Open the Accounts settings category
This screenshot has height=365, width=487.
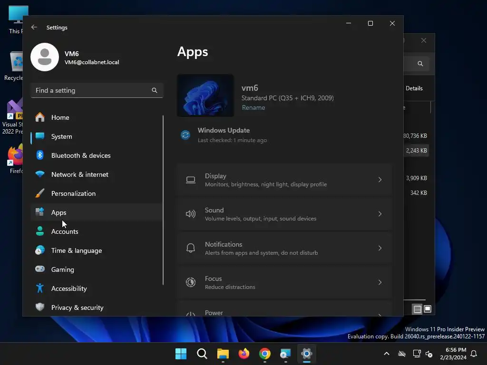[x=97, y=231]
